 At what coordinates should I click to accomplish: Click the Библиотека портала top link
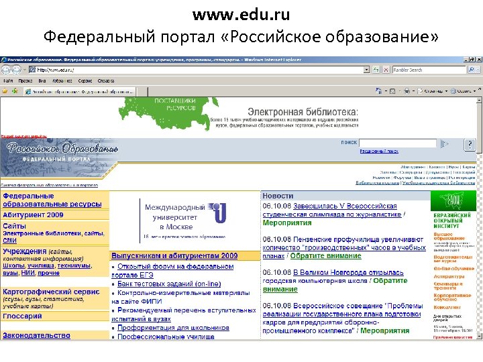[x=377, y=183]
